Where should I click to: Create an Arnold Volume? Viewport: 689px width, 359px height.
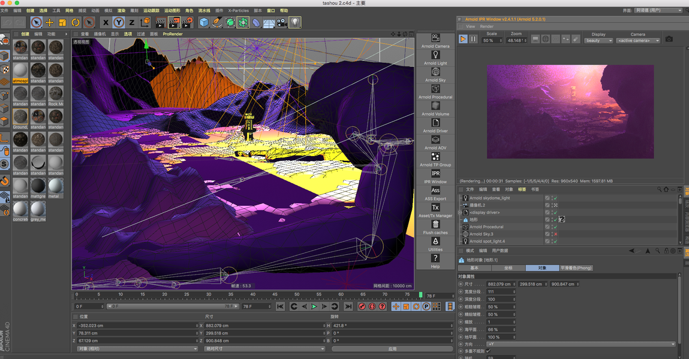pyautogui.click(x=435, y=109)
